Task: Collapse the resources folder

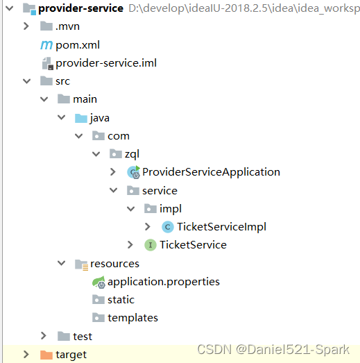Action: 61,263
